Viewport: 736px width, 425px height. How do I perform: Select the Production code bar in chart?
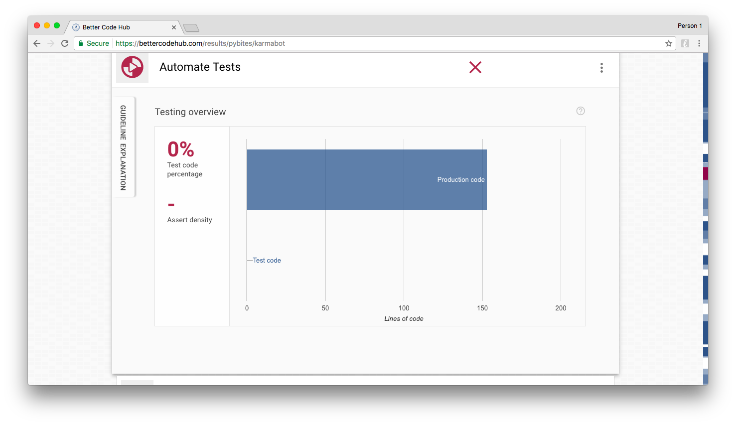coord(366,179)
